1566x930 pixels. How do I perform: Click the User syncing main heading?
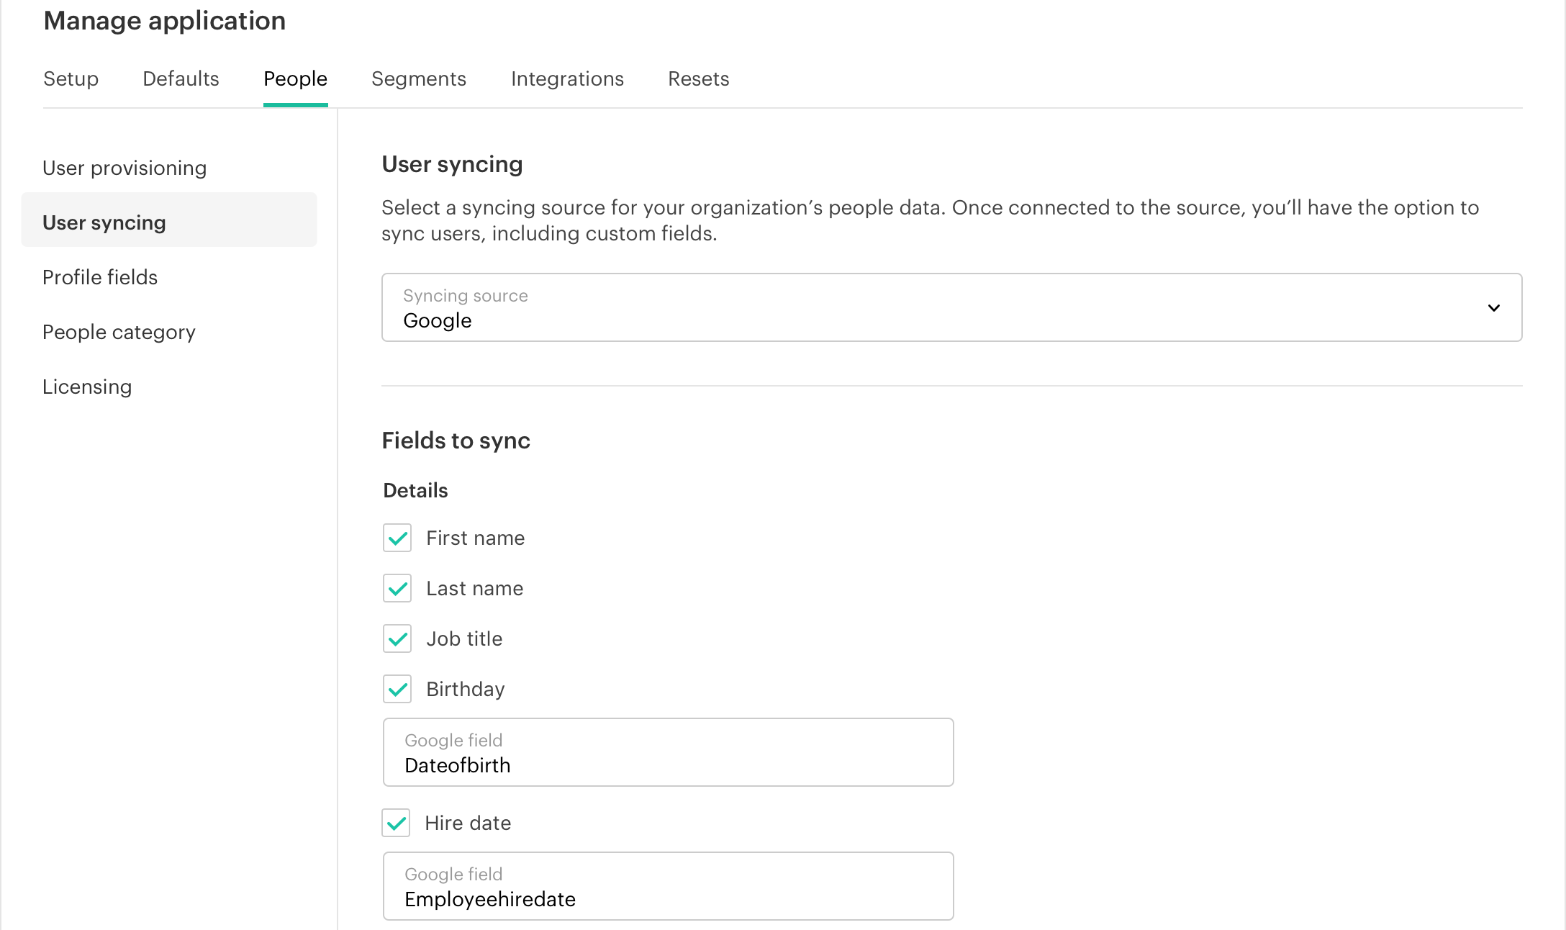click(x=452, y=164)
